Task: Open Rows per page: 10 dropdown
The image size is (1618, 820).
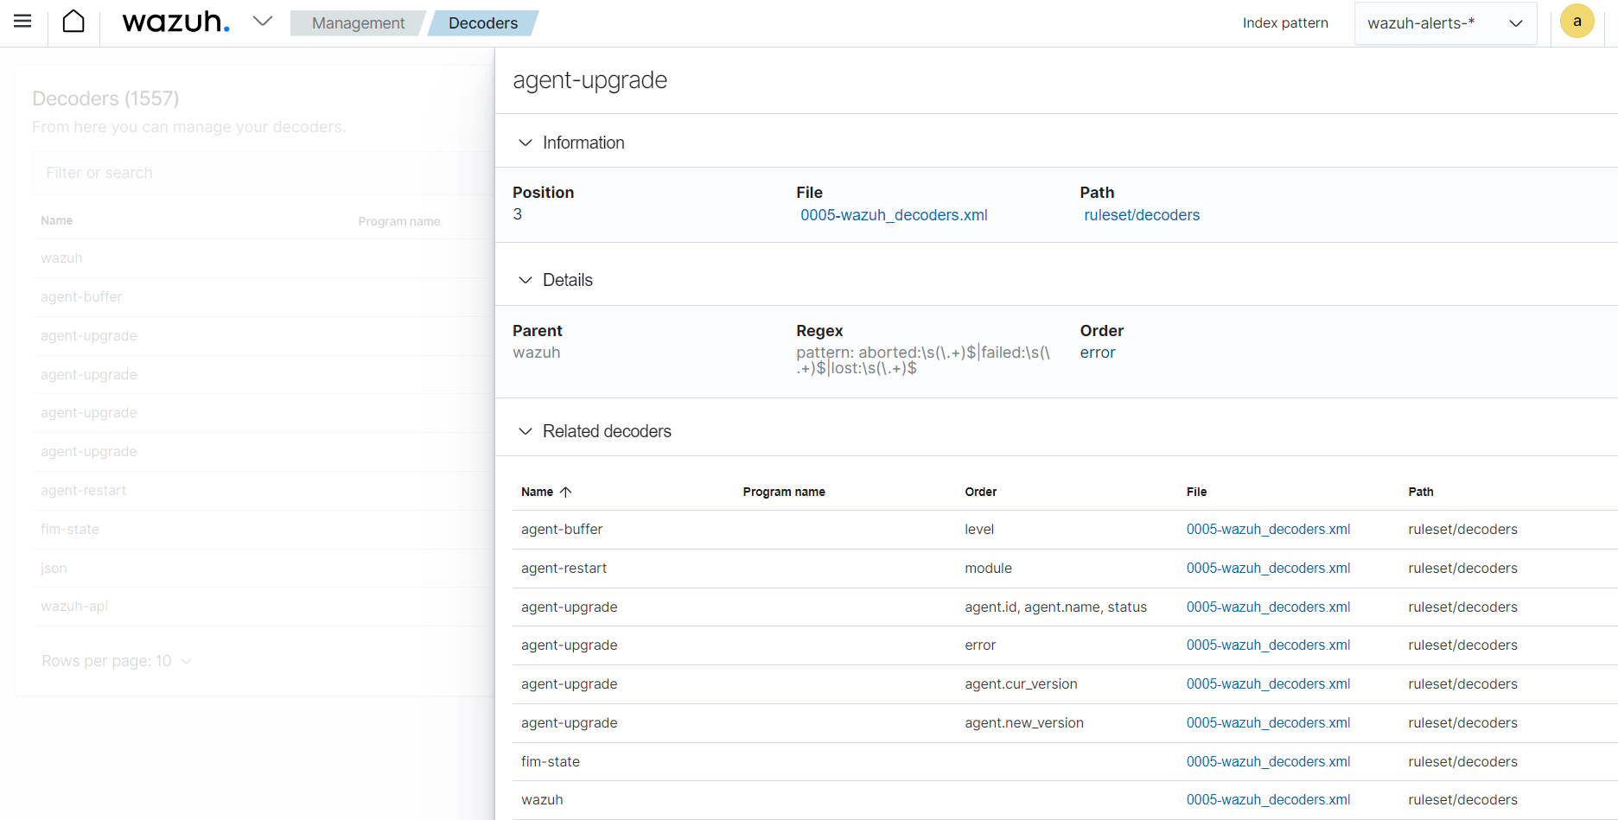Action: click(x=117, y=661)
